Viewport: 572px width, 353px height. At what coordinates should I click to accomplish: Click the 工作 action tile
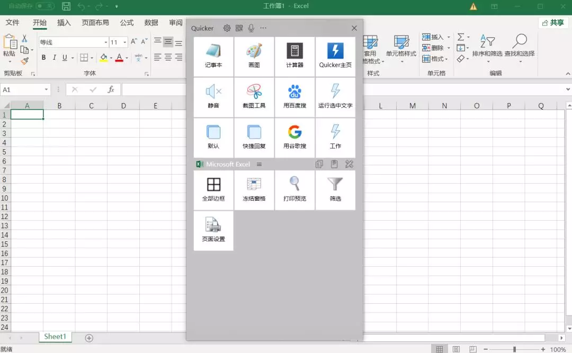coord(335,138)
